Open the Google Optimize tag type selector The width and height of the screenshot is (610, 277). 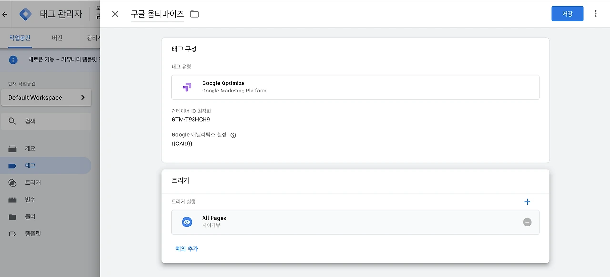tap(355, 87)
